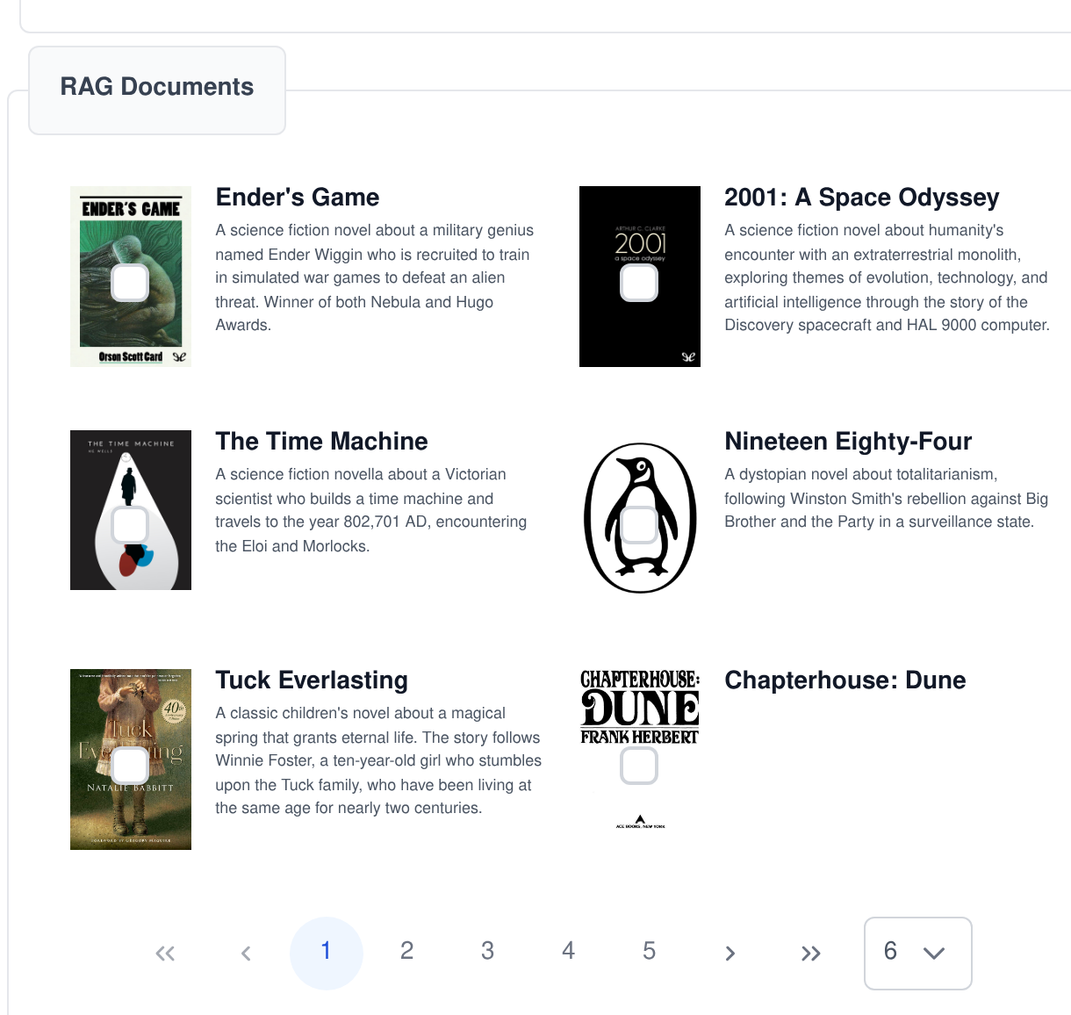Click the Tuck Everlasting description paragraph
This screenshot has height=1015, width=1071.
[x=378, y=760]
